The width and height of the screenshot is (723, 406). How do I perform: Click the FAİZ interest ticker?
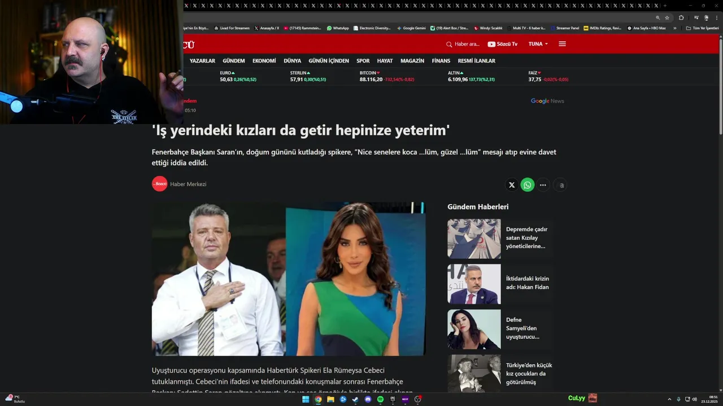coord(548,76)
